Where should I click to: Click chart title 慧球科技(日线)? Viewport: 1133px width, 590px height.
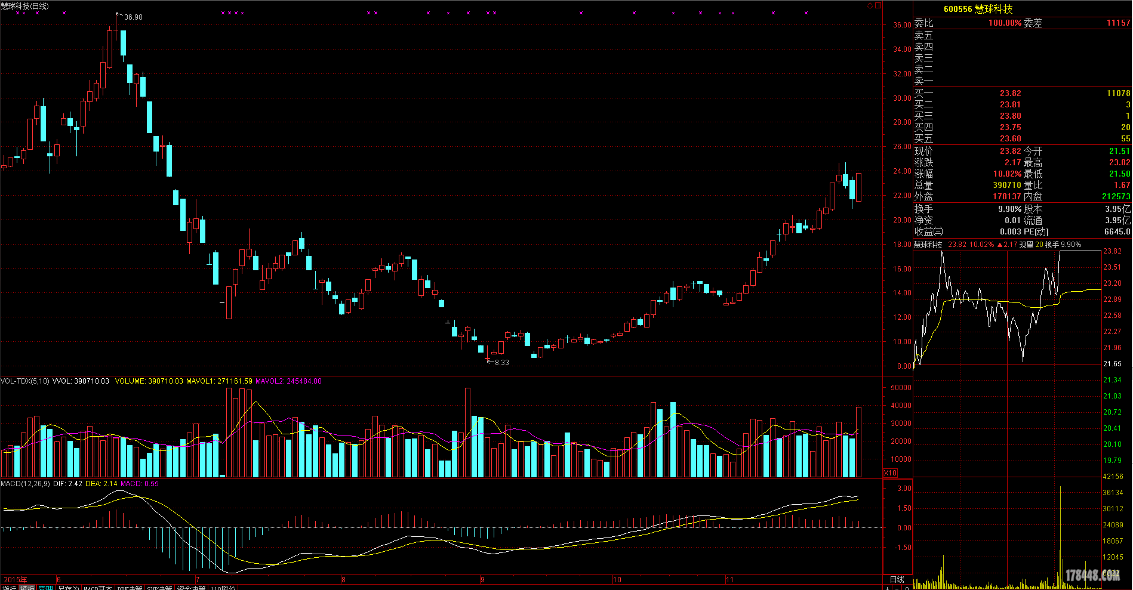25,6
